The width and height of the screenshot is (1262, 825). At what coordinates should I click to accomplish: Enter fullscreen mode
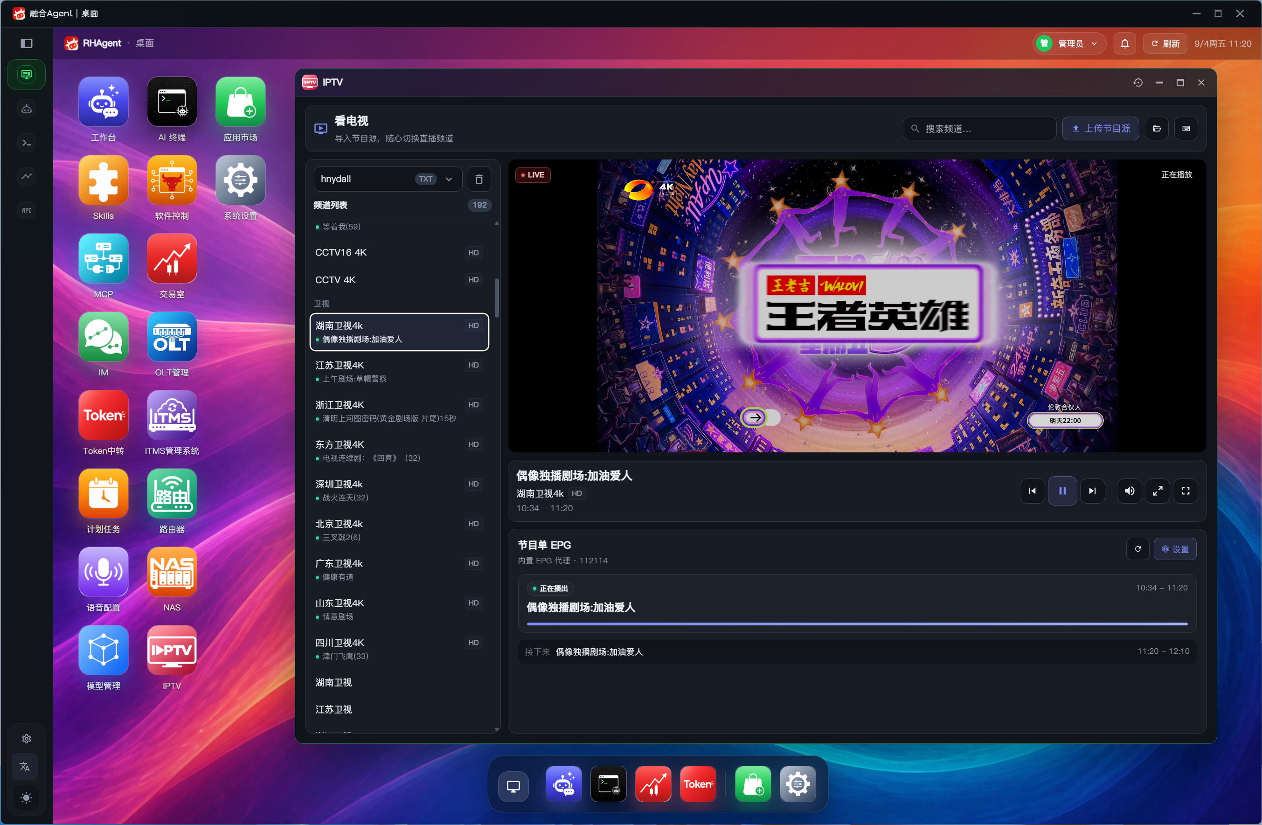tap(1186, 491)
